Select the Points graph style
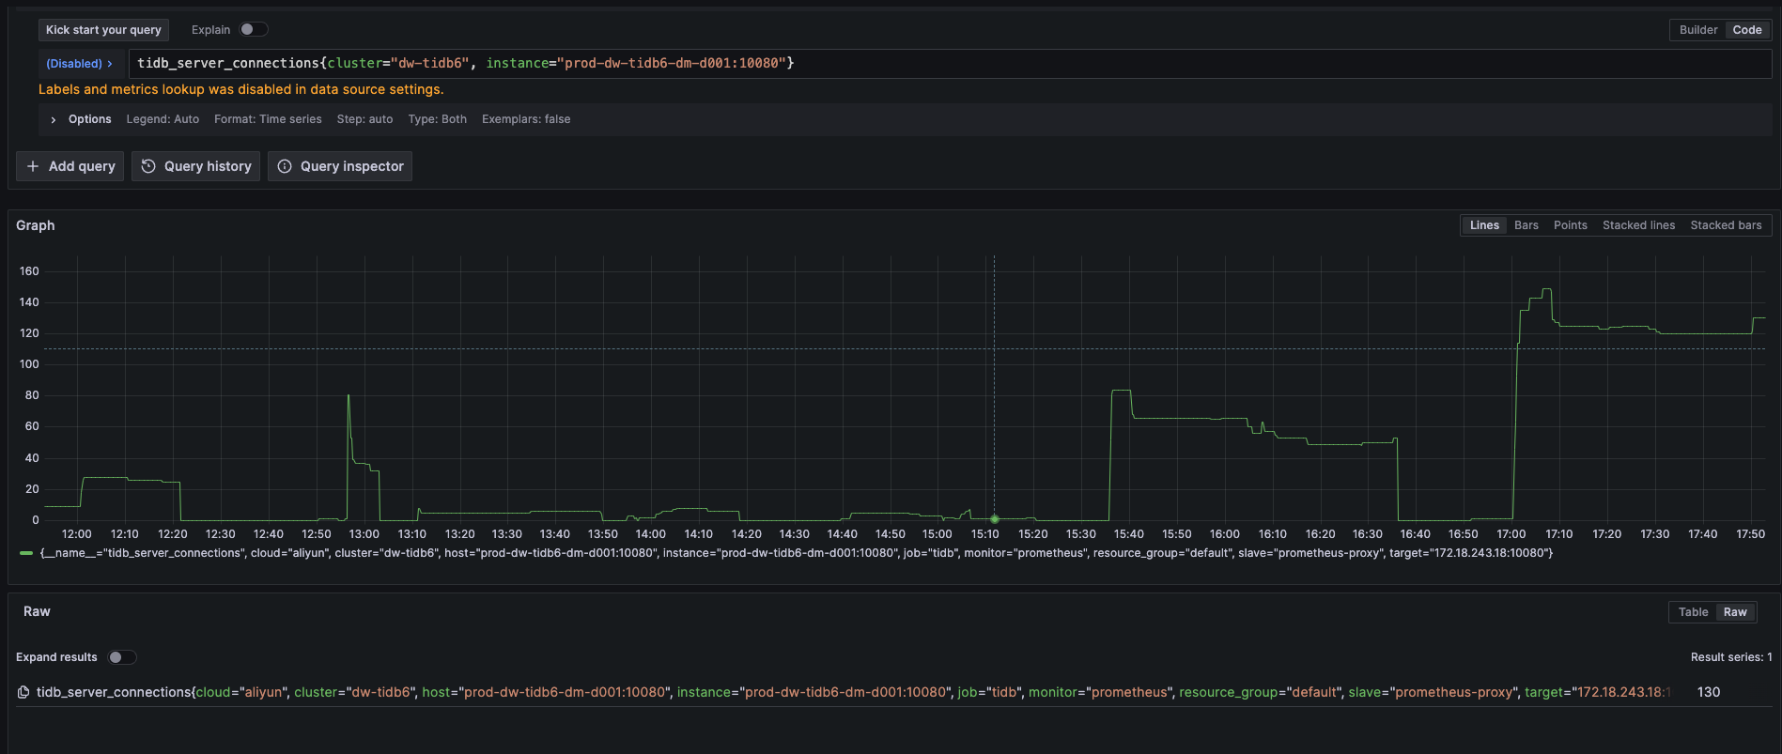1782x754 pixels. [x=1570, y=225]
